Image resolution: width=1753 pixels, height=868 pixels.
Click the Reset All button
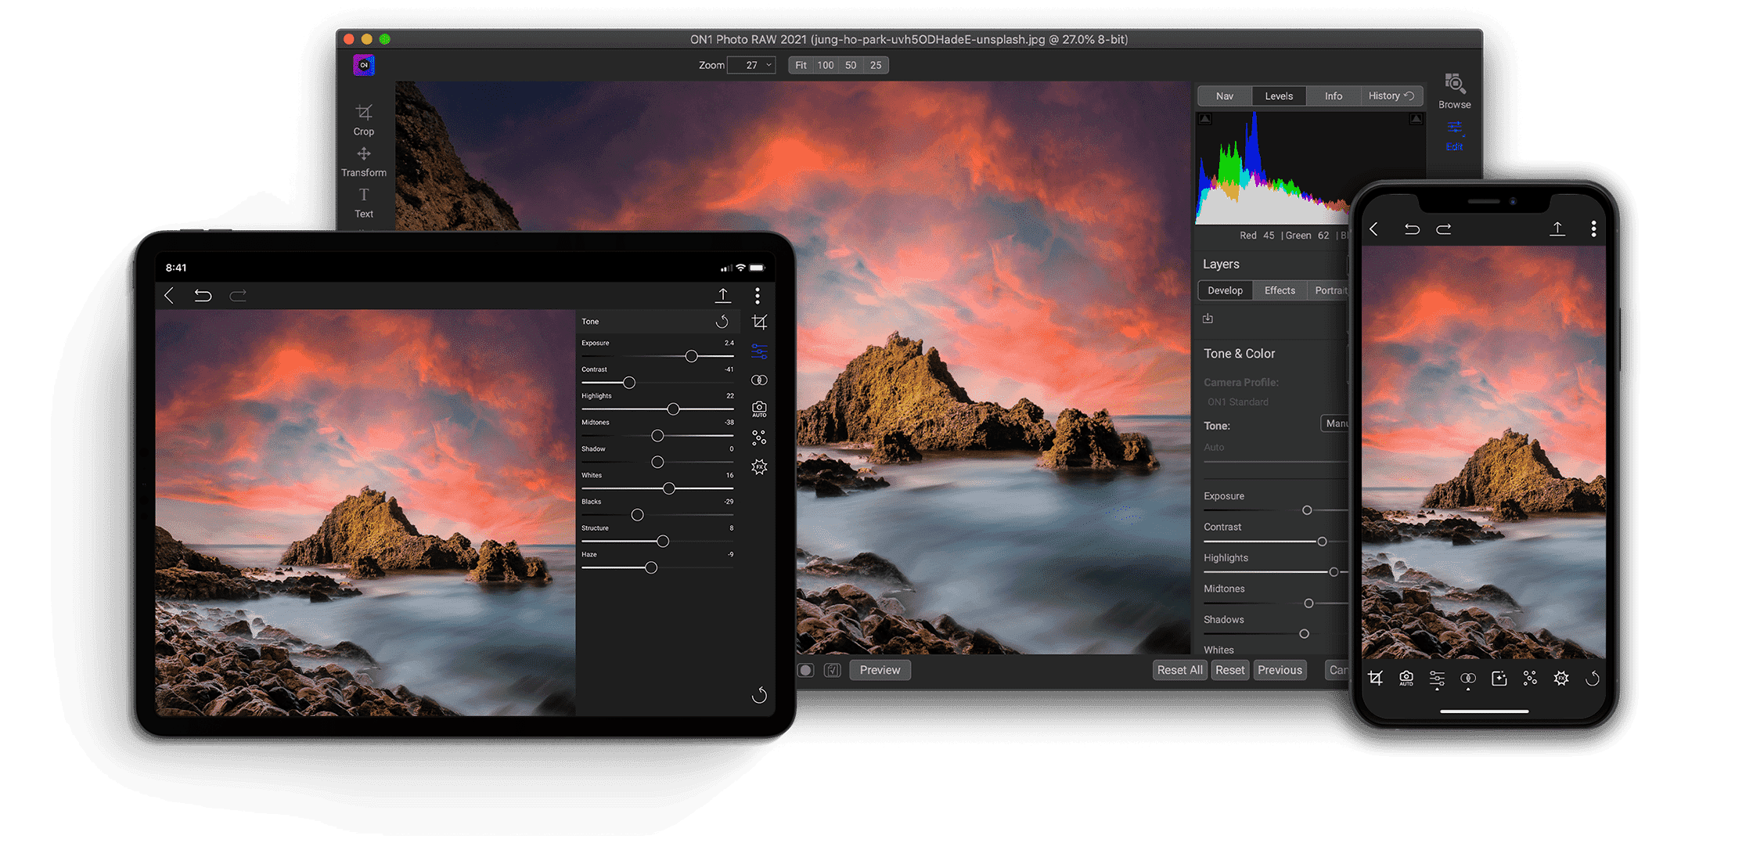[1179, 670]
